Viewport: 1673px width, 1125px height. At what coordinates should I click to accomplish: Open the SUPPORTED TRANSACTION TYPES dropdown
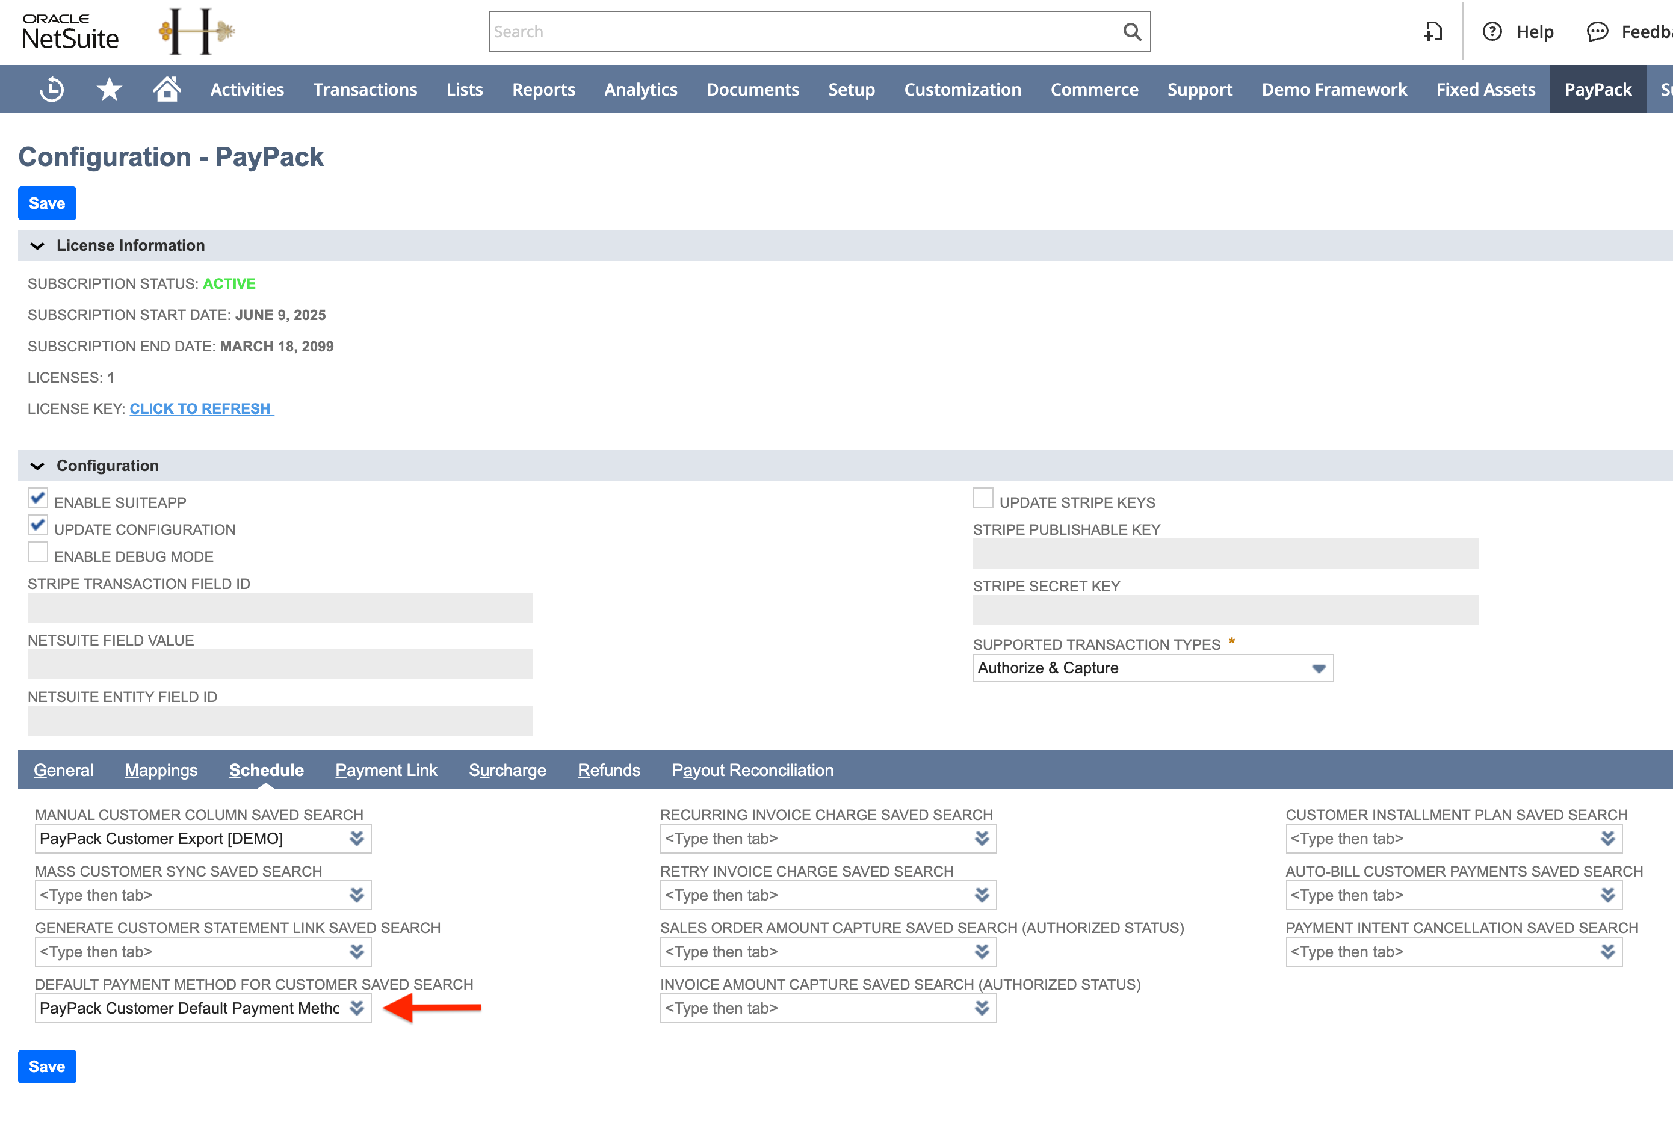(1319, 668)
